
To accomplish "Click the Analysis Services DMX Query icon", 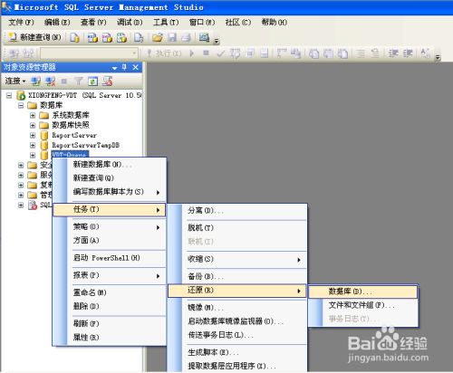I will tap(107, 37).
